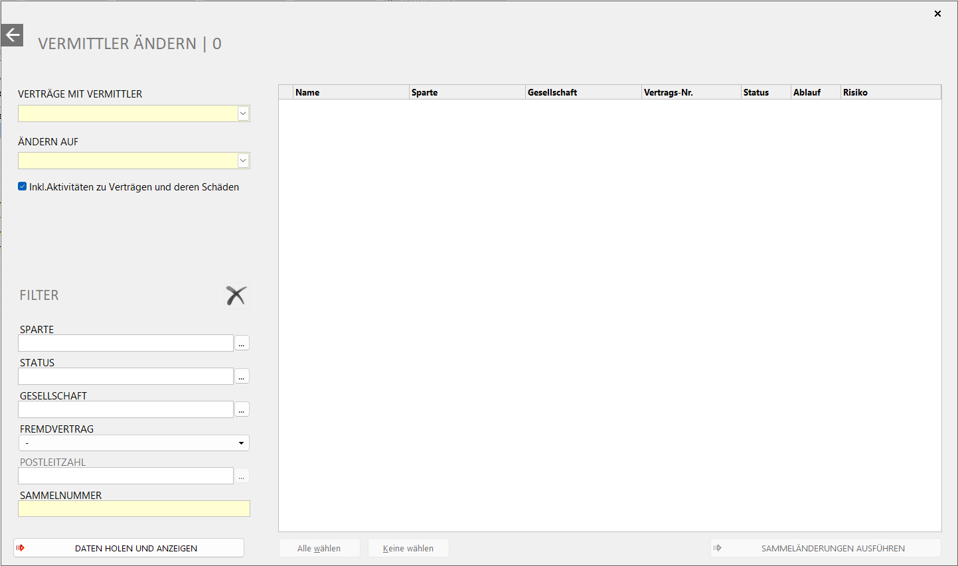Open the Fremdvertrag dropdown

[x=241, y=443]
